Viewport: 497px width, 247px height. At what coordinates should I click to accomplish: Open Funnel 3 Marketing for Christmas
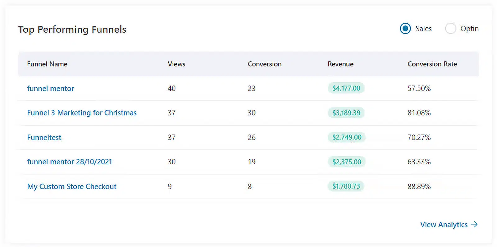[82, 113]
